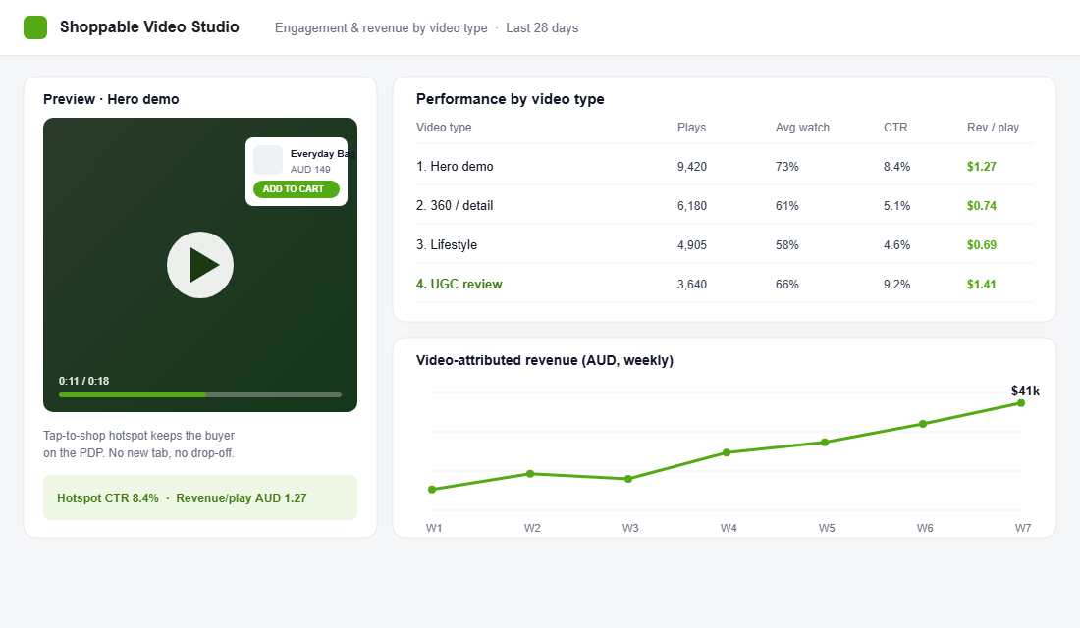
Task: Click the W6 data point on chart
Action: point(923,424)
